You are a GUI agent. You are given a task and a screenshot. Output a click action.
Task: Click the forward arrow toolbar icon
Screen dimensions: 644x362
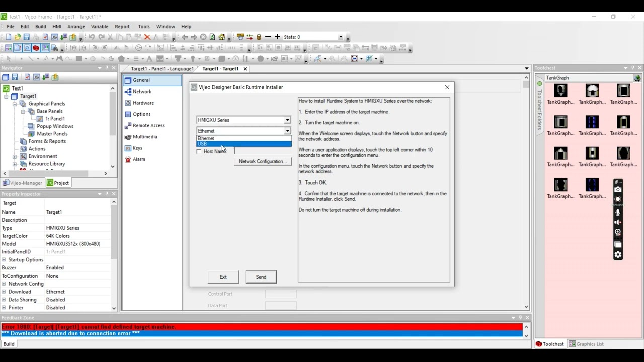coord(194,37)
